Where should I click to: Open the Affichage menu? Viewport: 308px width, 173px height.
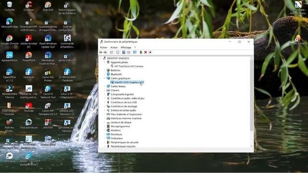126,48
